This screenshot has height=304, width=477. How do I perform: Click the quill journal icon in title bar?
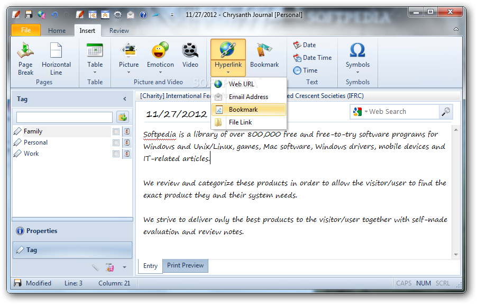point(16,14)
